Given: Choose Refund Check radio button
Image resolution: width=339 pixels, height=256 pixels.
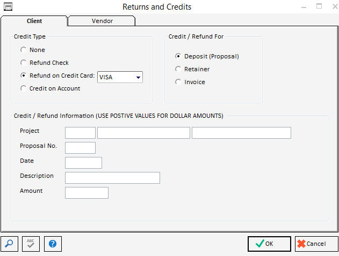Looking at the screenshot, I should coord(23,63).
